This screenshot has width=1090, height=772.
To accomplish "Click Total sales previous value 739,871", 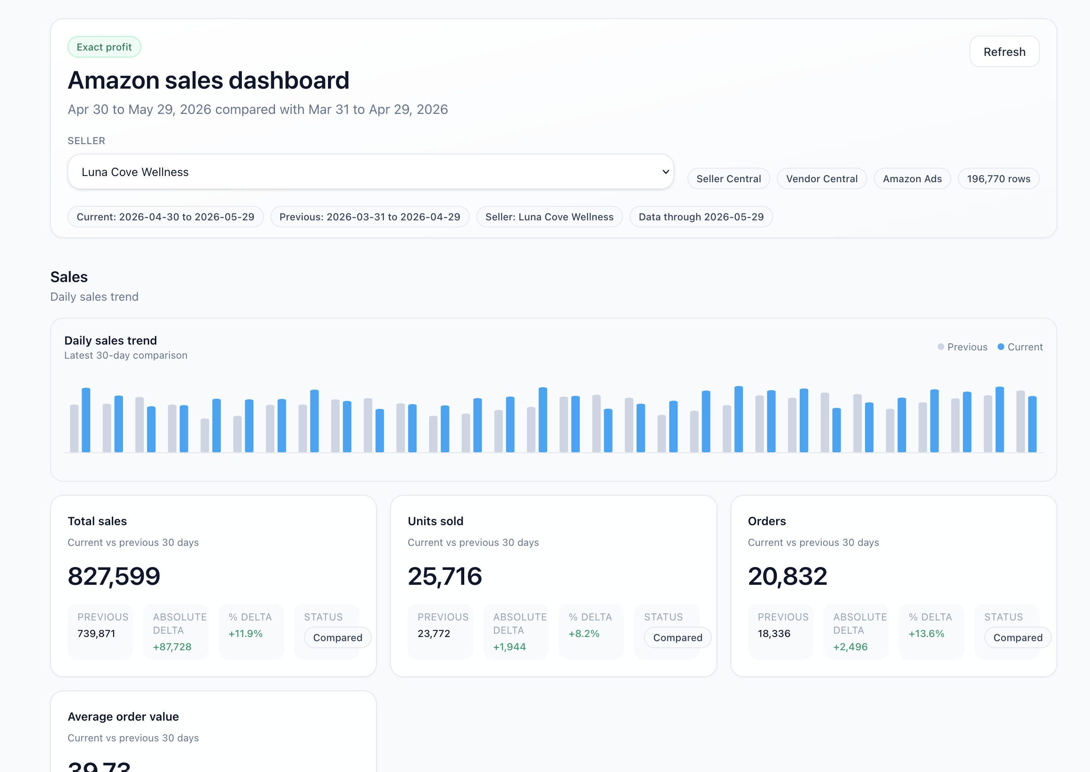I will pos(96,633).
